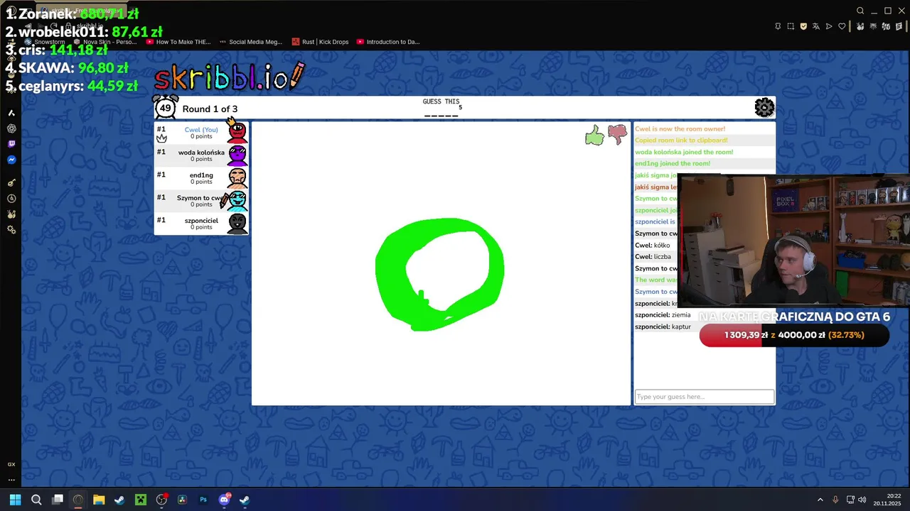Select player Szymon in player list
Image resolution: width=910 pixels, height=511 pixels.
[x=201, y=201]
